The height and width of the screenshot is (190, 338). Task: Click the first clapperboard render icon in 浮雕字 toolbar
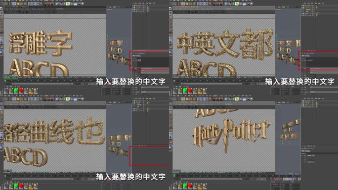45,4
